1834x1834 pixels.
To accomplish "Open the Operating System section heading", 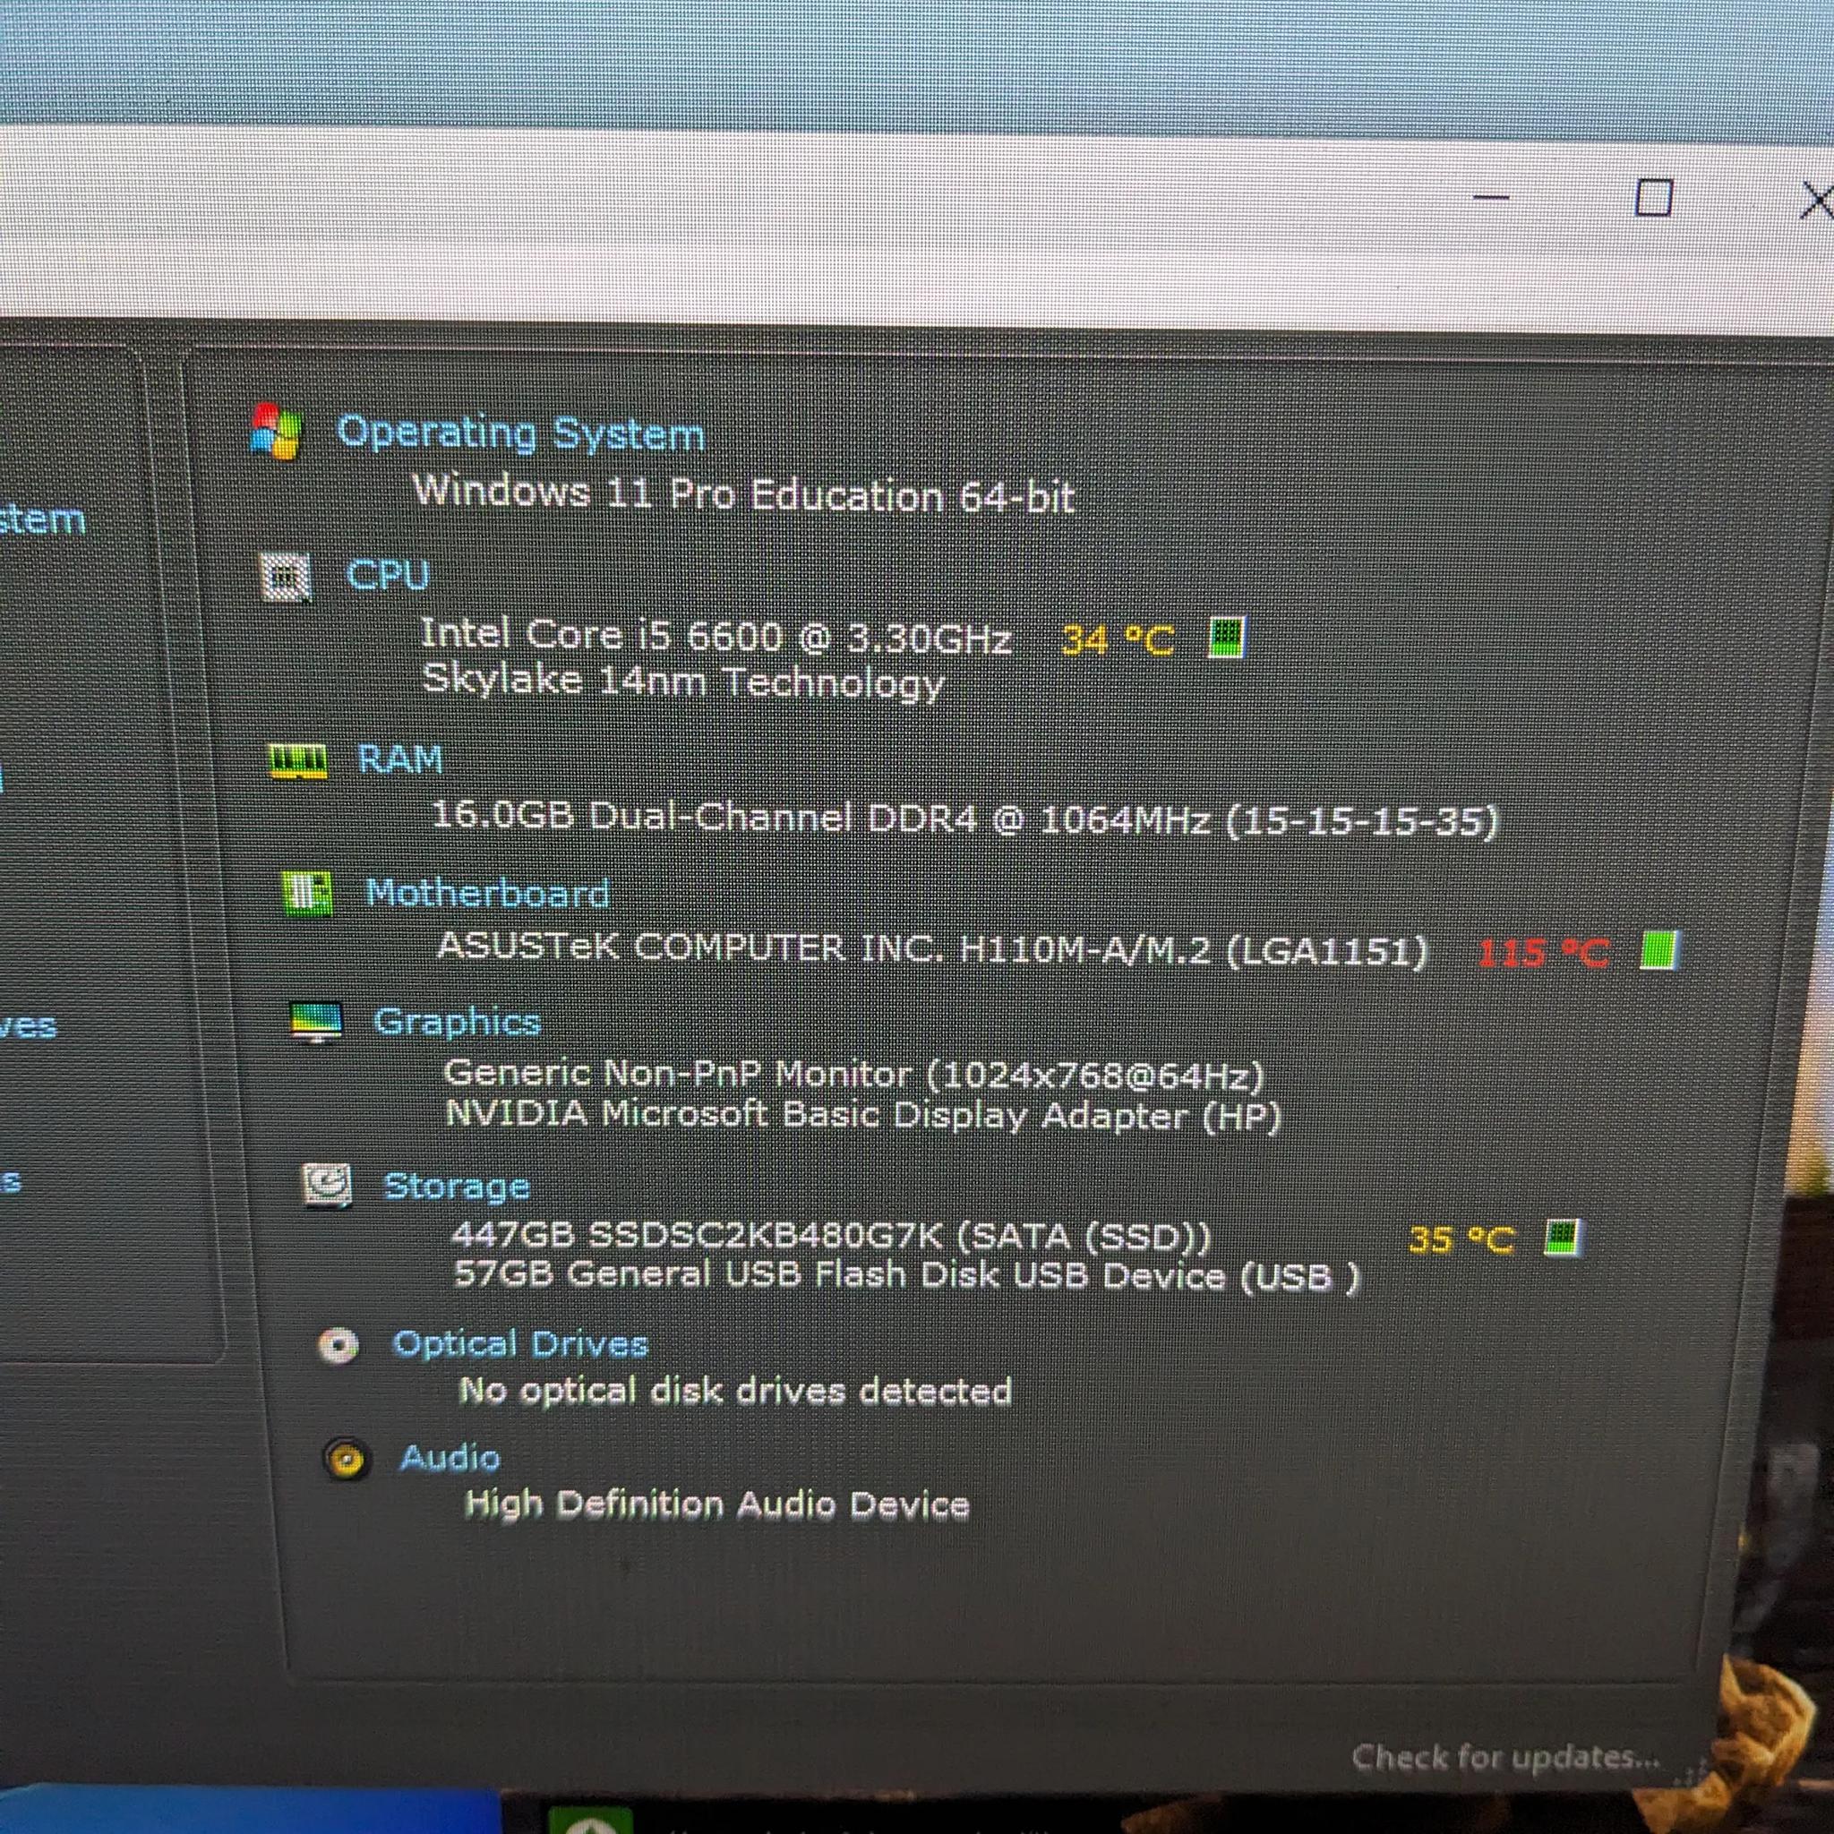I will [521, 433].
